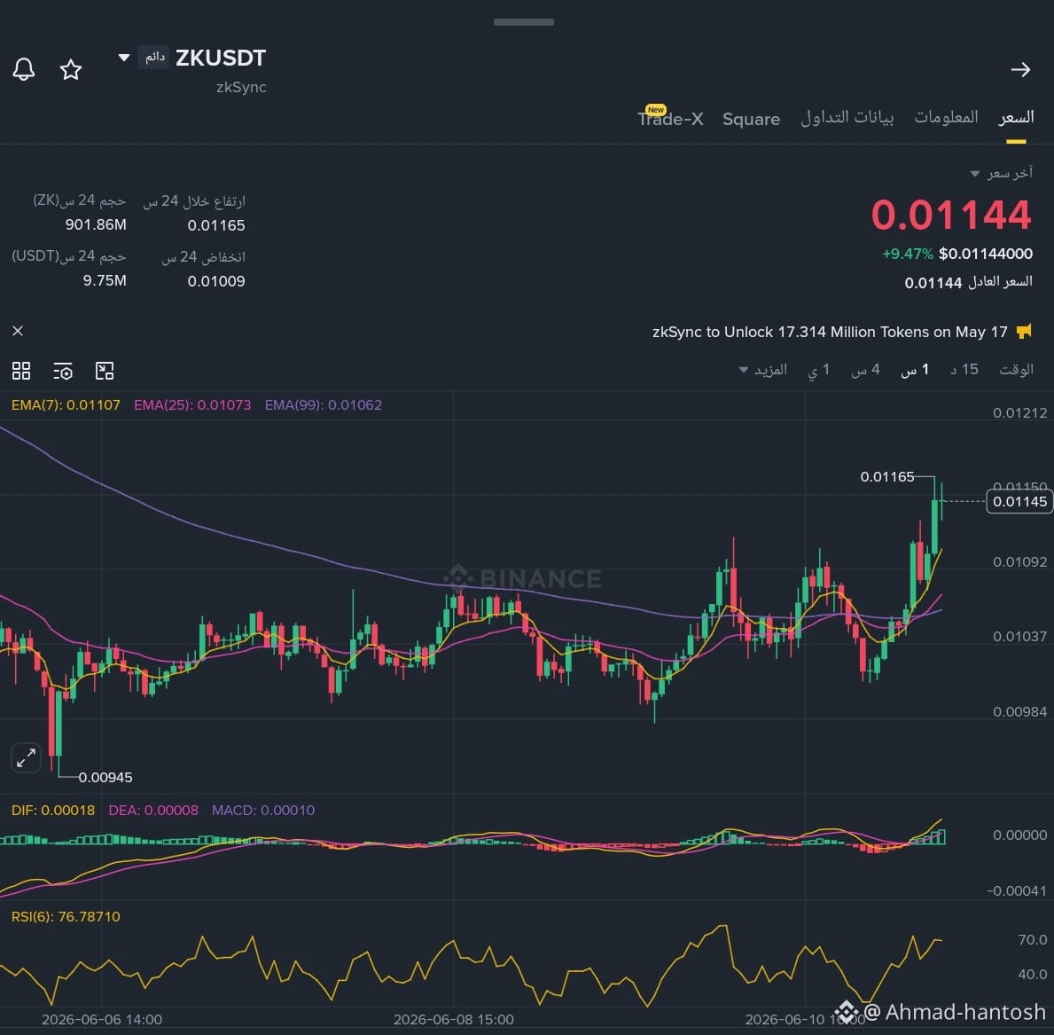Expand chart to fullscreen
1054x1035 pixels.
pos(27,758)
